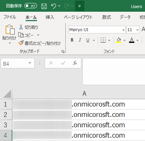Viewport: 145px width, 141px height.
Task: Switch to the 挿入 tab
Action: (x=50, y=17)
